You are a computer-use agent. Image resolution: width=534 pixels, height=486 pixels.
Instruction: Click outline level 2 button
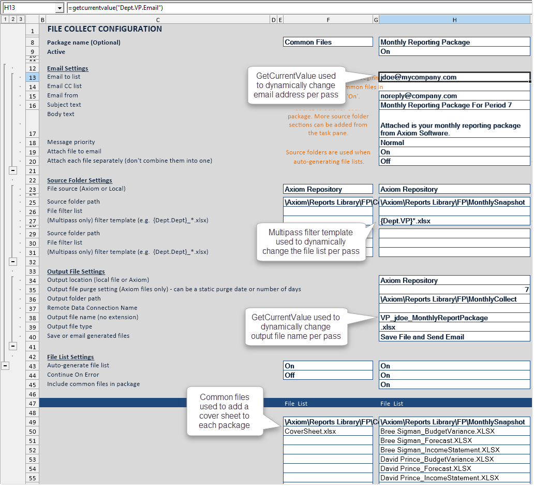12,19
